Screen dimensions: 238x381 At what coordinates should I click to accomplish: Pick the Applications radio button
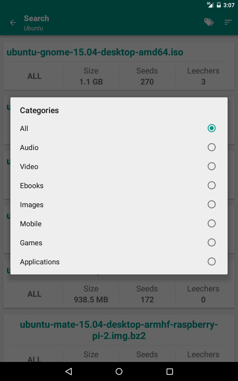coord(212,262)
